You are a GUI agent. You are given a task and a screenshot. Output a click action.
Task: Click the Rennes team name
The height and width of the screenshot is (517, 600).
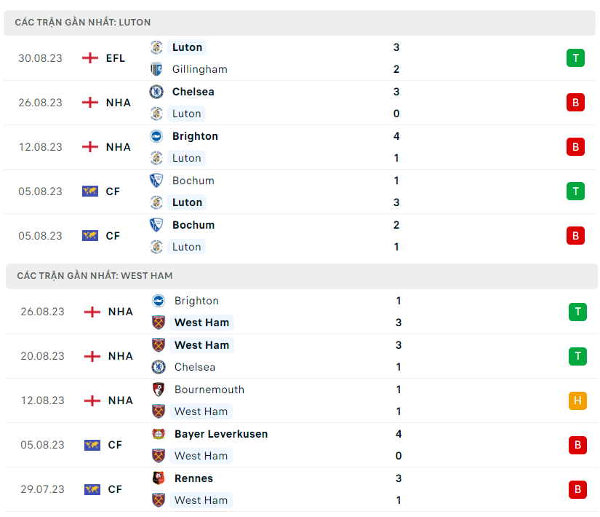click(x=194, y=478)
